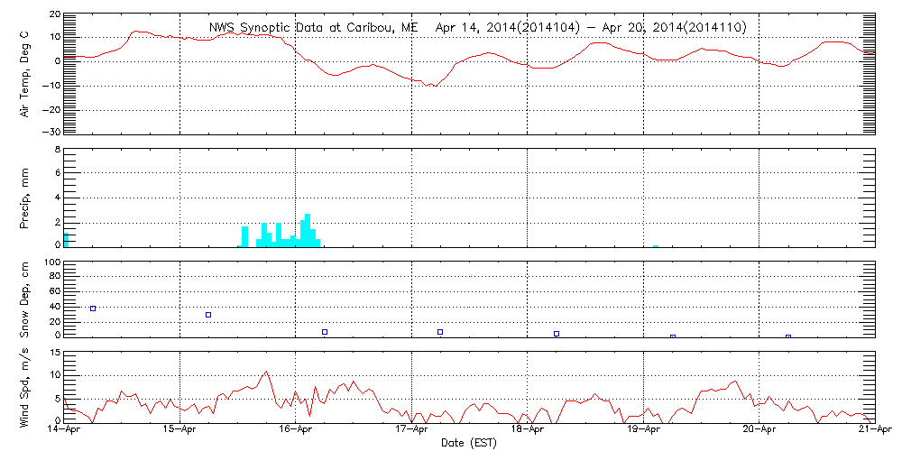Select the "8" tick on the precipitation axis
The image size is (902, 451).
[x=56, y=150]
